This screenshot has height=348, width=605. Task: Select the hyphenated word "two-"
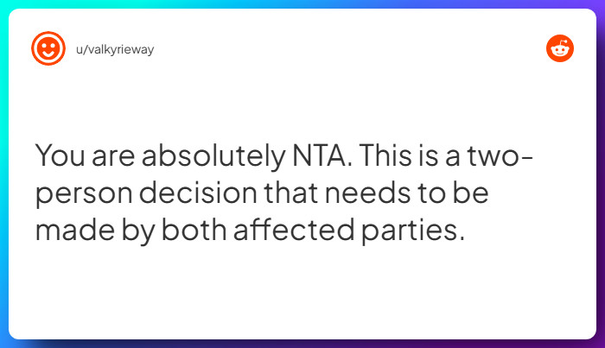click(500, 155)
